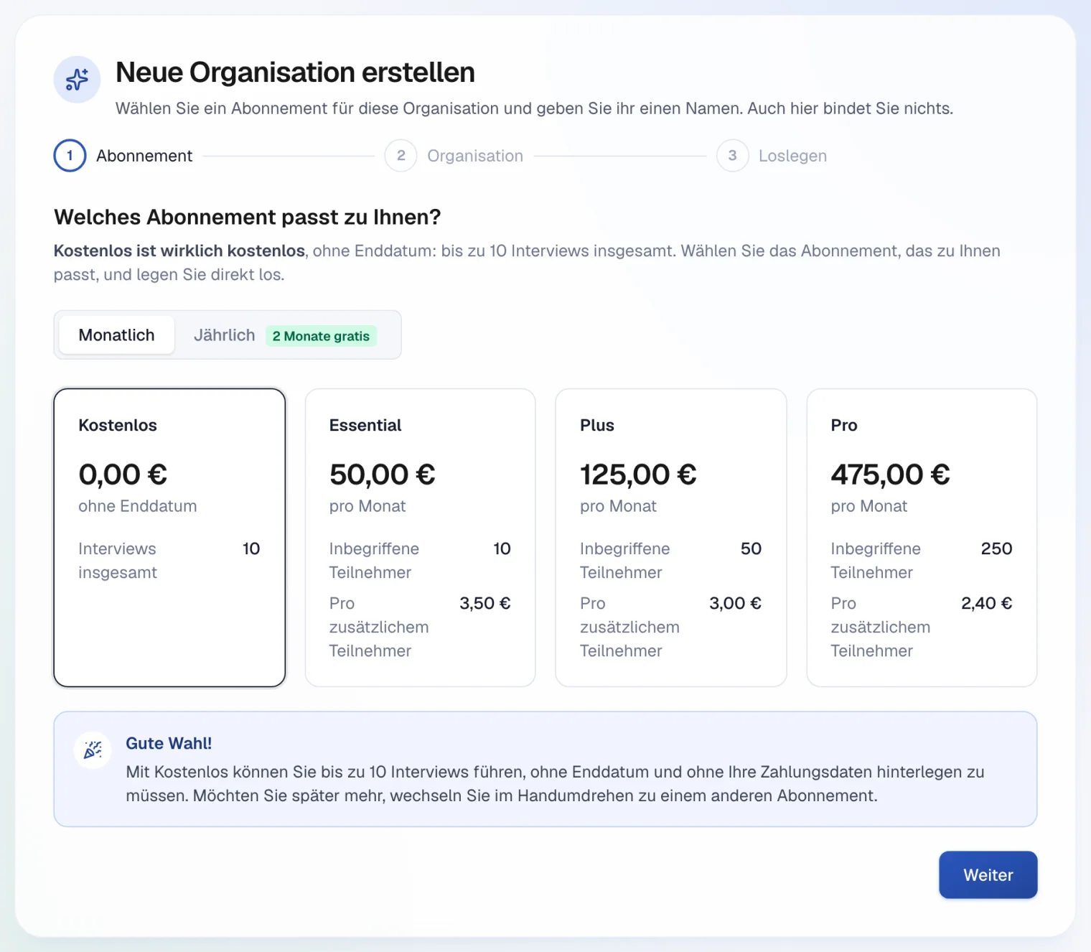The width and height of the screenshot is (1091, 952).
Task: Click the ohne Enddatum label under 0,00 €
Action: tap(138, 506)
